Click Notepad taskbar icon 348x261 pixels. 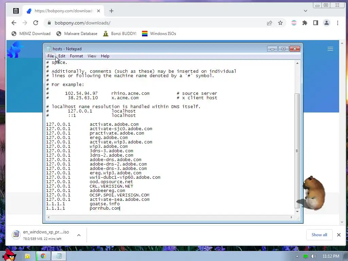[x=59, y=256]
